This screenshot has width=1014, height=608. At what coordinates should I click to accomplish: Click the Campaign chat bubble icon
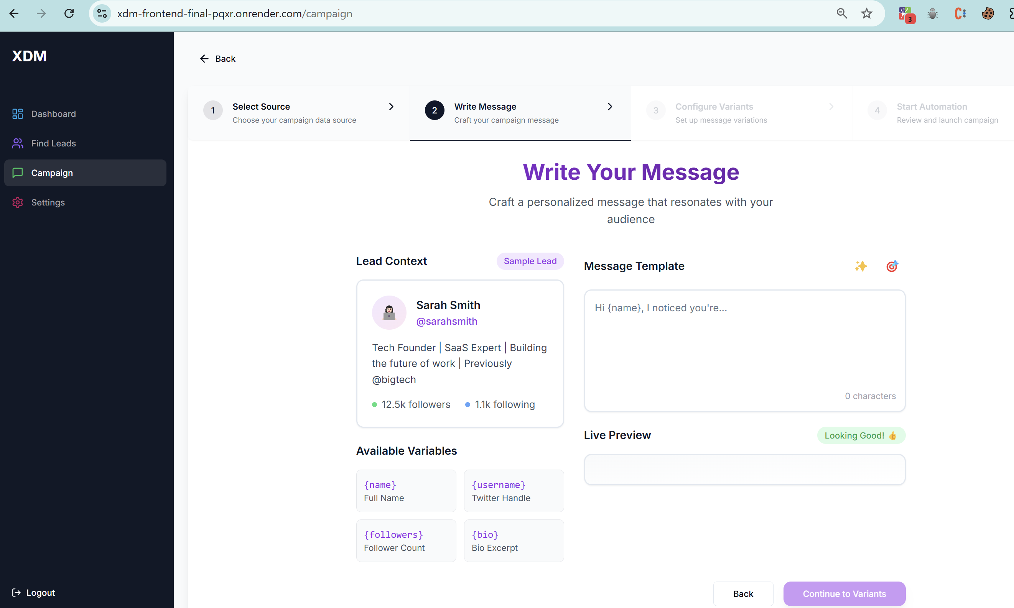(x=18, y=173)
